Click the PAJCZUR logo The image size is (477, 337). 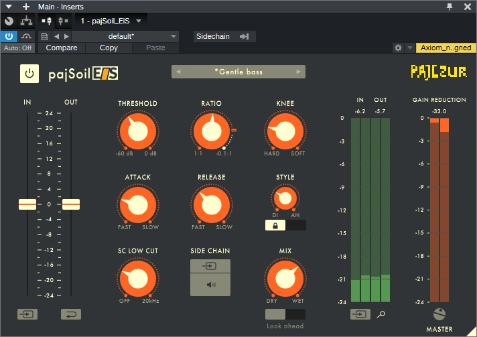[x=439, y=72]
